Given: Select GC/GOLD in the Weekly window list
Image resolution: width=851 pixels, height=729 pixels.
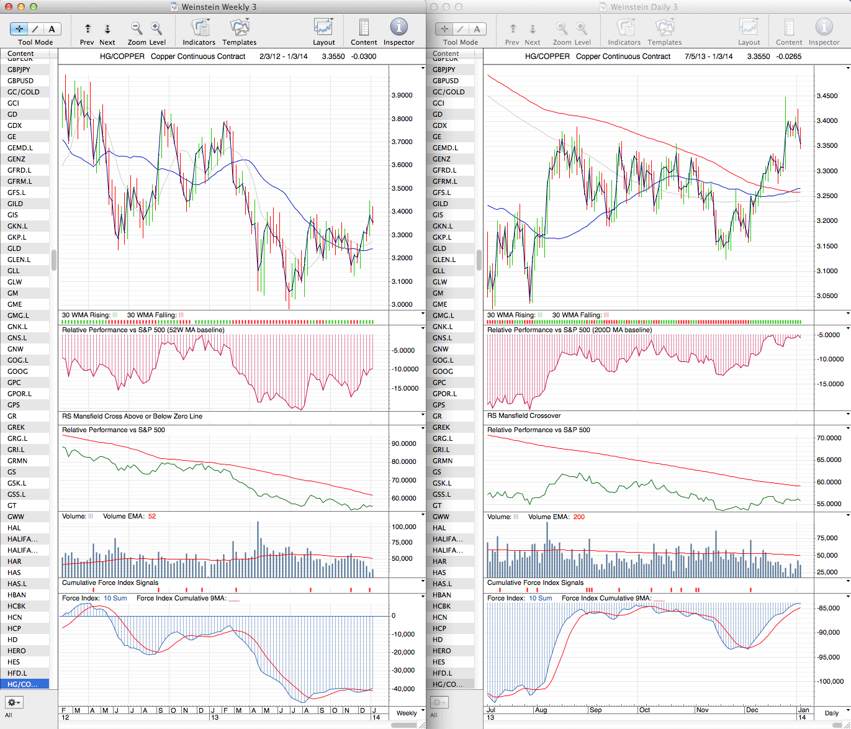Looking at the screenshot, I should (24, 92).
